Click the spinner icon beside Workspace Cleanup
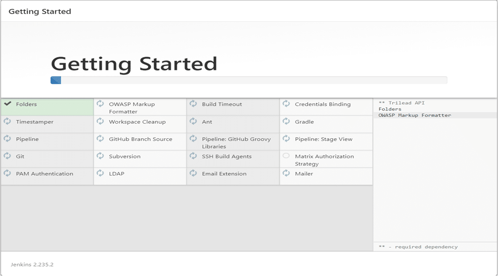The image size is (498, 276). pos(100,121)
